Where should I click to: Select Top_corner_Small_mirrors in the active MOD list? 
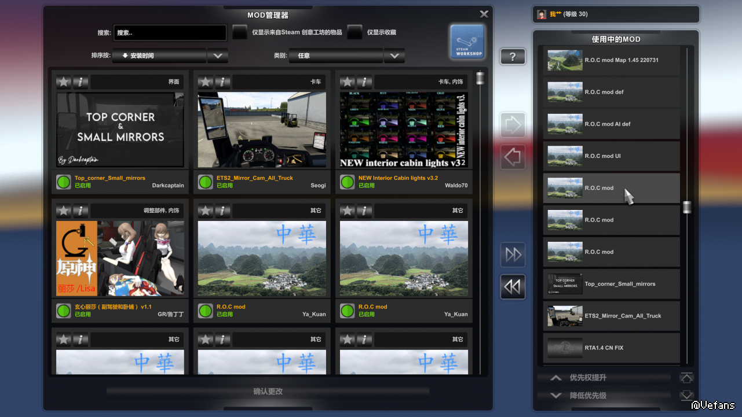coord(611,284)
